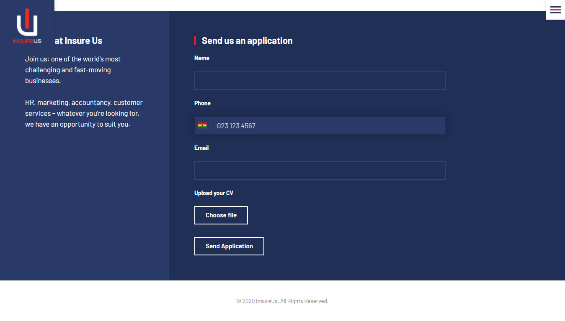
Task: Click the red INSUREUS wordmark under logo
Action: point(27,41)
